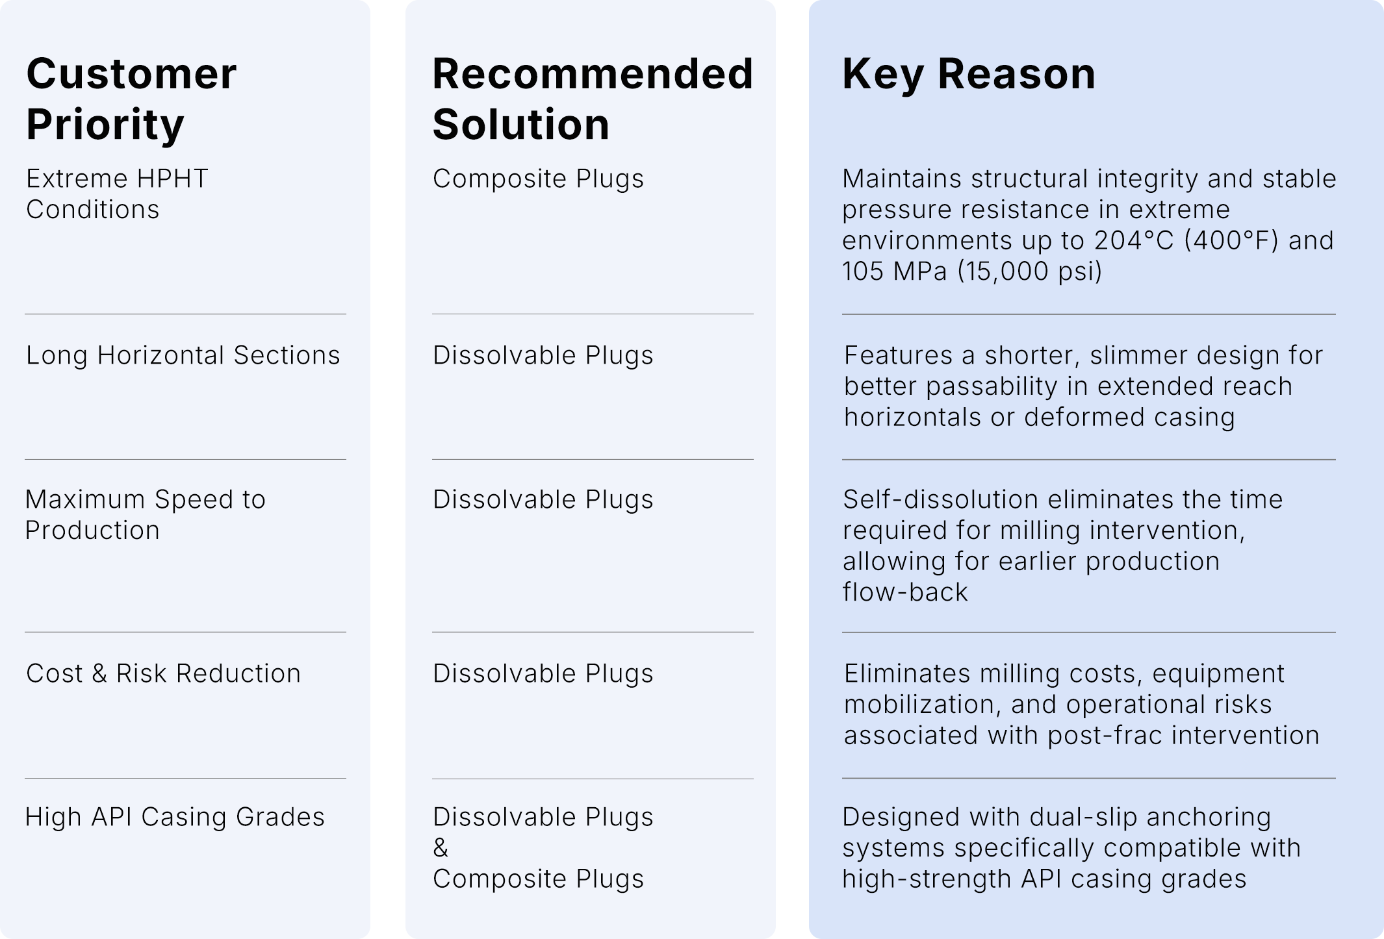Click Composite Plugs in the HPHT row
The height and width of the screenshot is (939, 1384).
(x=538, y=179)
